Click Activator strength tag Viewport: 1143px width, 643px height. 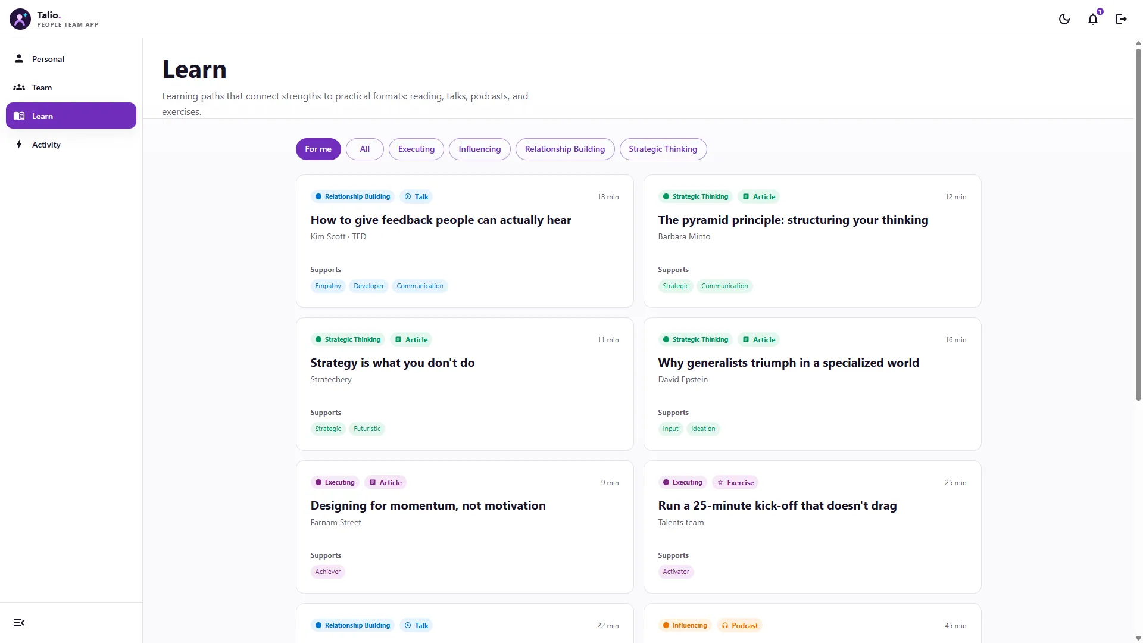(676, 572)
